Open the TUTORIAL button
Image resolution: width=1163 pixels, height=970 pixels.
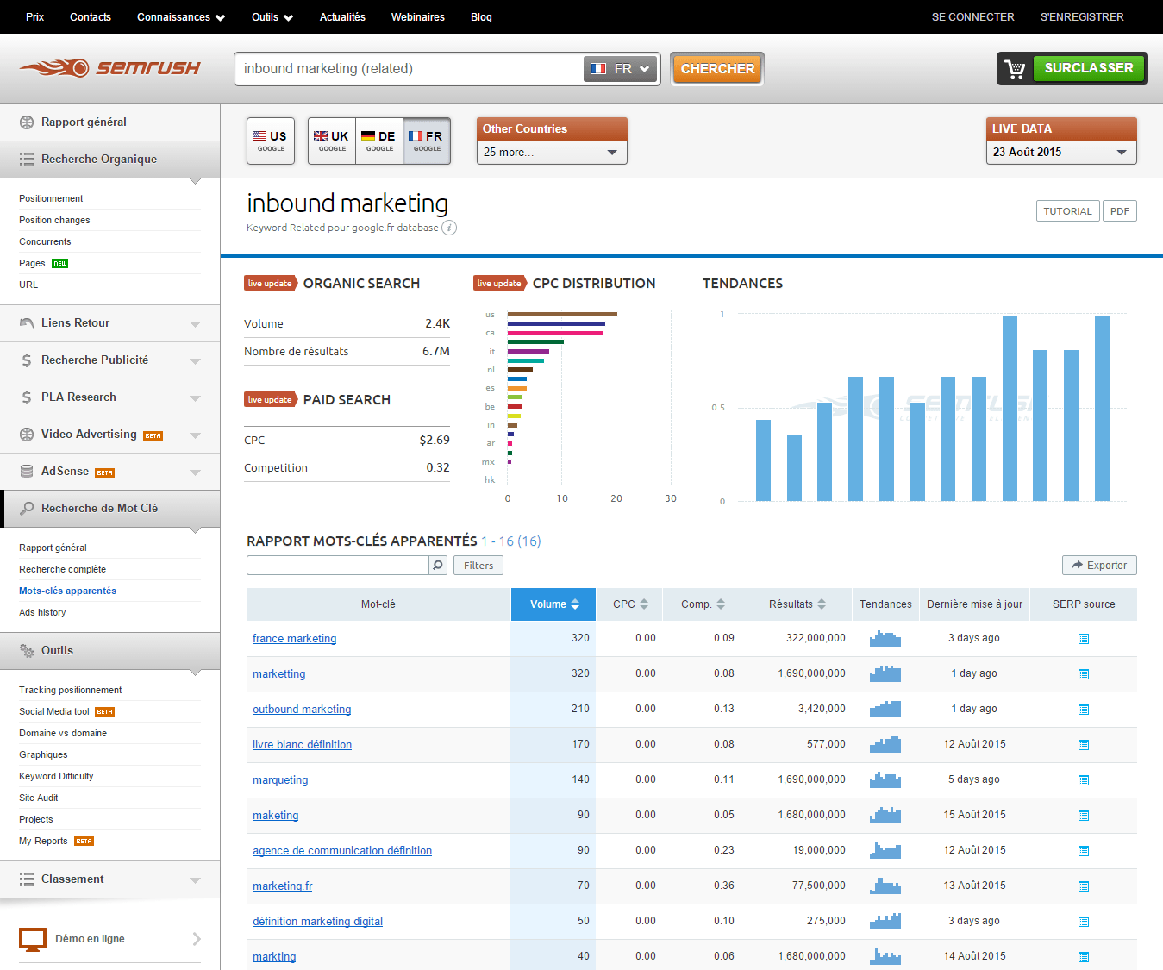pos(1067,211)
